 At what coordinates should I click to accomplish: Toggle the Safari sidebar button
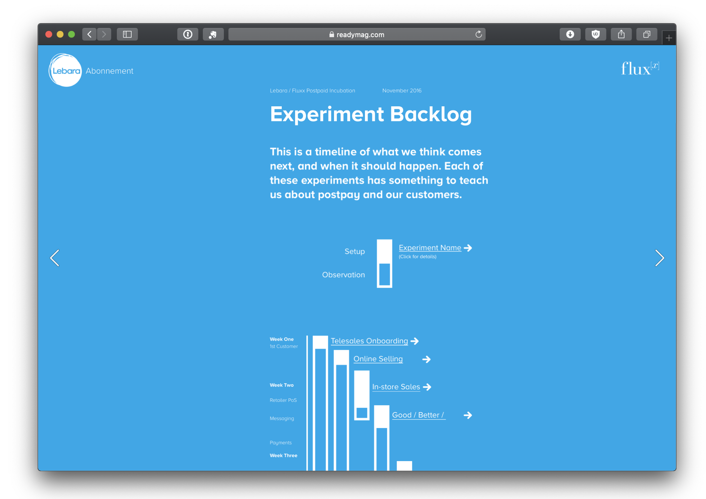(127, 34)
